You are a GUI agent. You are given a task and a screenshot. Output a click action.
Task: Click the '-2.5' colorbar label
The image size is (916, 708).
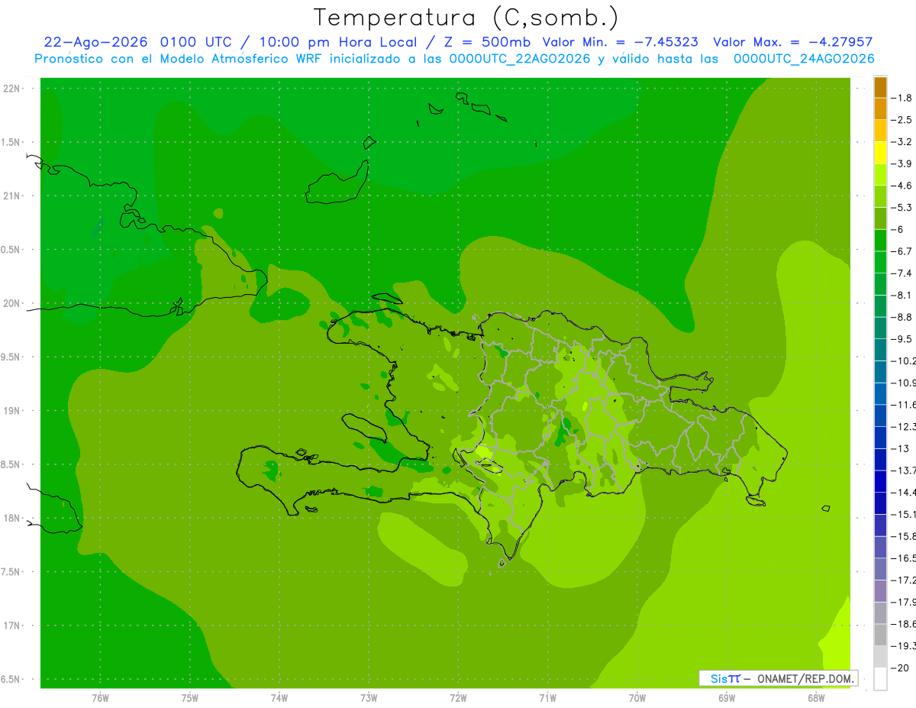tap(901, 120)
